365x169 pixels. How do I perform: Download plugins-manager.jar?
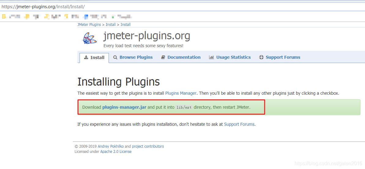(x=124, y=107)
